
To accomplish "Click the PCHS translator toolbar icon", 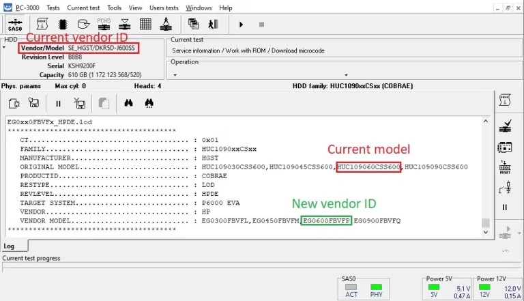I will coord(104,25).
